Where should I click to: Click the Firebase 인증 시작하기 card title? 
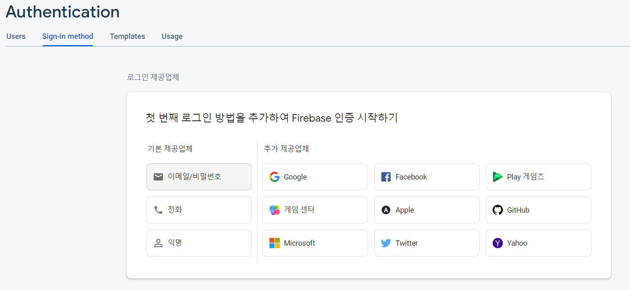pyautogui.click(x=272, y=118)
